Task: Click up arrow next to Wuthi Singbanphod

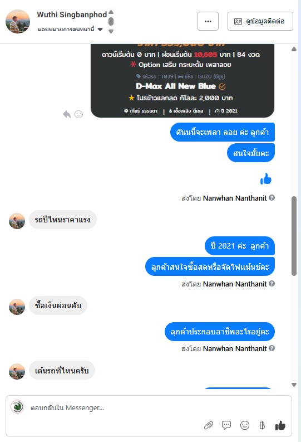Action: coord(111,12)
